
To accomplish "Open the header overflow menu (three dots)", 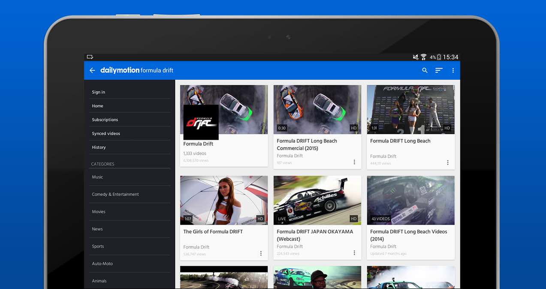I will 453,70.
